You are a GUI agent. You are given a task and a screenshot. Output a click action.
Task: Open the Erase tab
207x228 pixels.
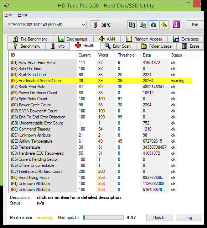[x=190, y=46]
